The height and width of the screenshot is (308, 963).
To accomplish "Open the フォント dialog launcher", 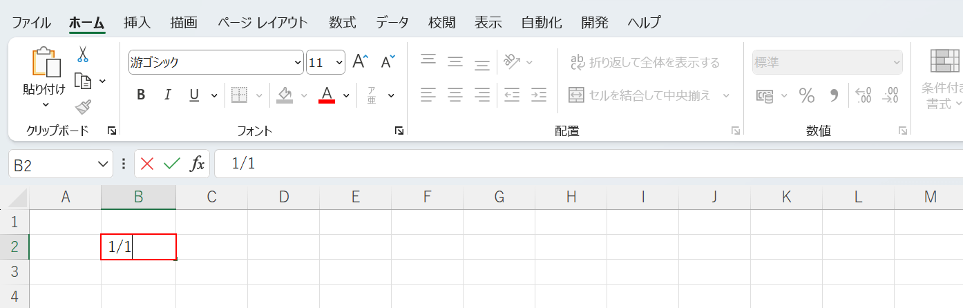I will (399, 131).
